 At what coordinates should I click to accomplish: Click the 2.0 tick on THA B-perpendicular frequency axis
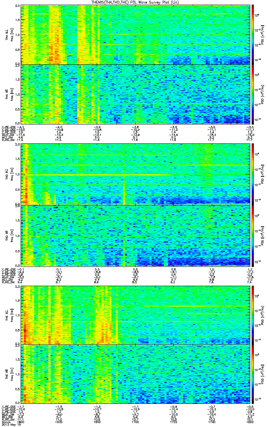17,6
